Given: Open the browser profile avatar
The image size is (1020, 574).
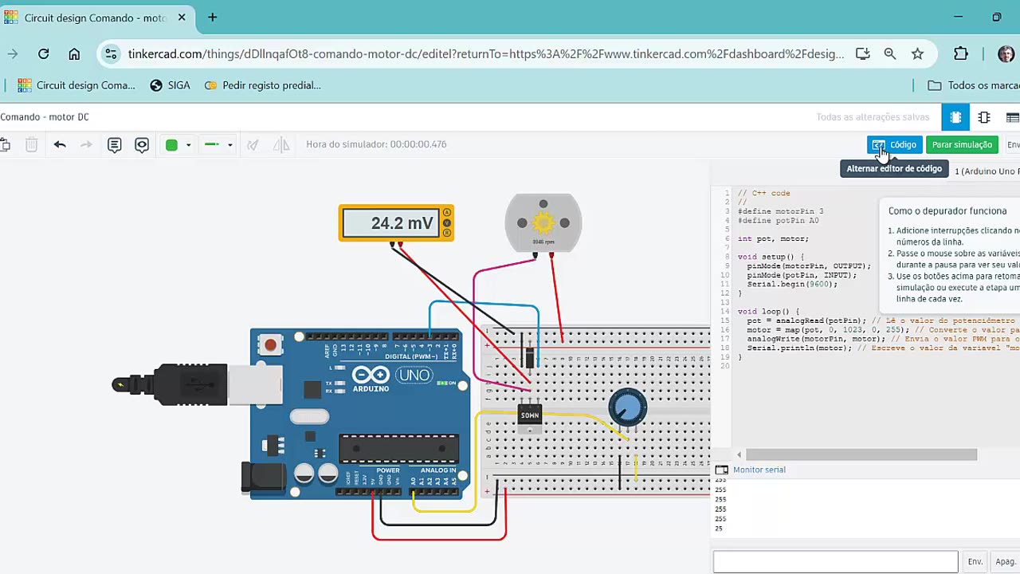Looking at the screenshot, I should coord(1006,54).
